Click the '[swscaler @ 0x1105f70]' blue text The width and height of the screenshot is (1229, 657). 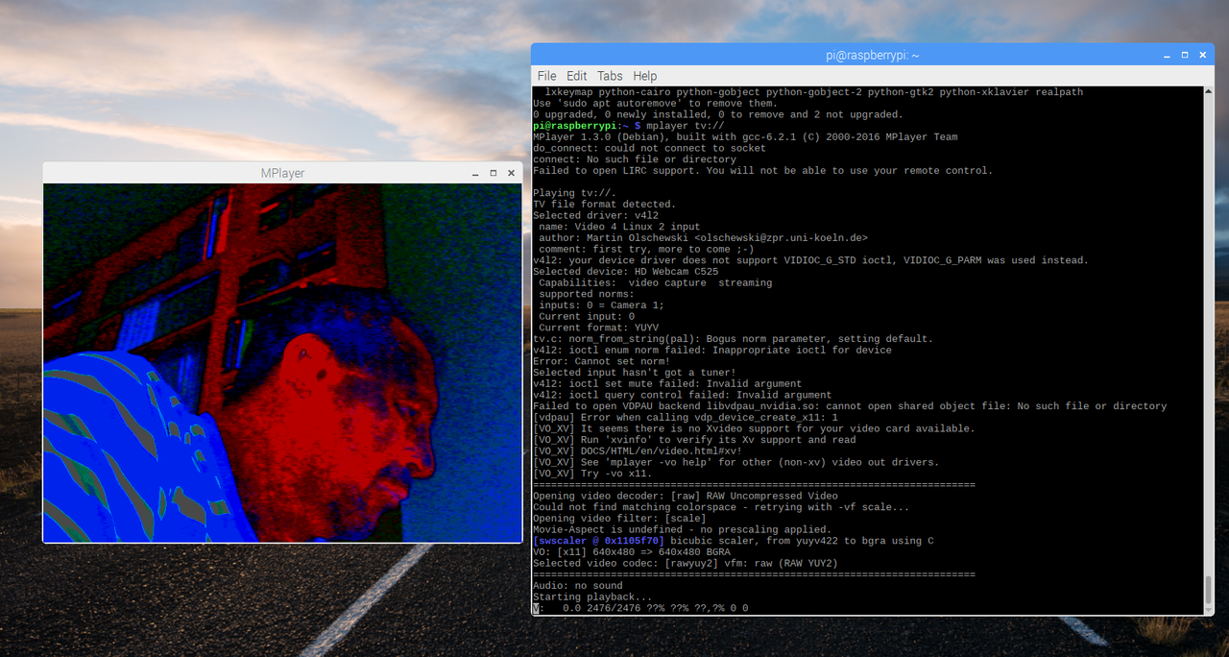point(598,541)
